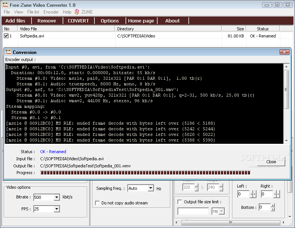Click encoder output scroll down arrow
Screen dimensions: 295x228
(286, 141)
